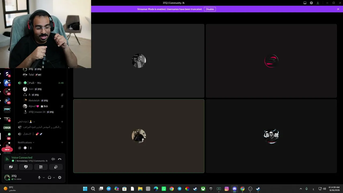Viewport: 343px width, 193px height.
Task: Select user 3siri in voice channel
Action: point(43,89)
